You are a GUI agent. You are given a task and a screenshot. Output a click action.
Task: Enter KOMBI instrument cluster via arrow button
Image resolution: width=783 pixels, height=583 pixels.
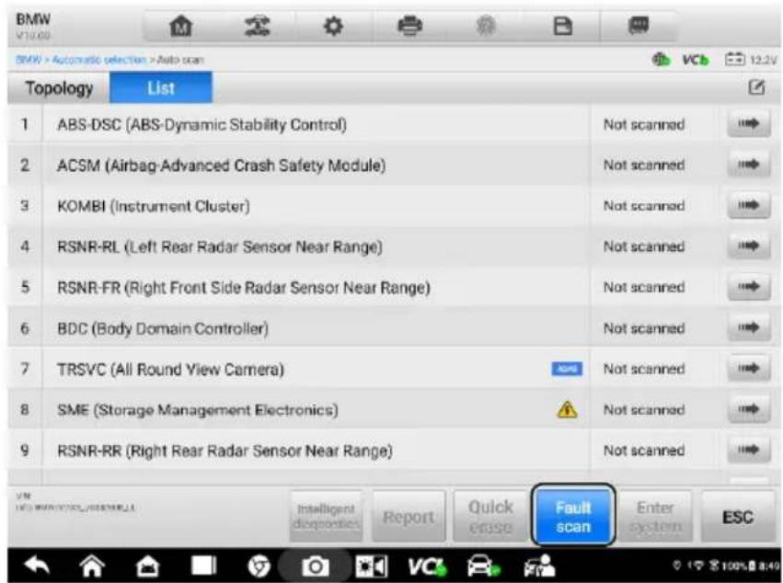(748, 206)
